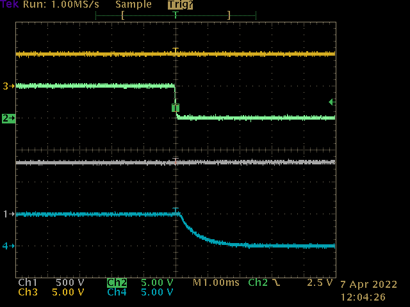The image size is (410, 307).
Task: Click the record view bar above the graticule
Action: point(175,14)
